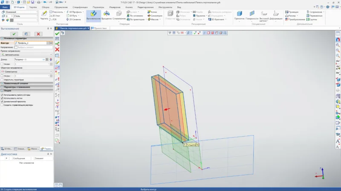Open the Автоматически direction dropdown

coord(26,55)
